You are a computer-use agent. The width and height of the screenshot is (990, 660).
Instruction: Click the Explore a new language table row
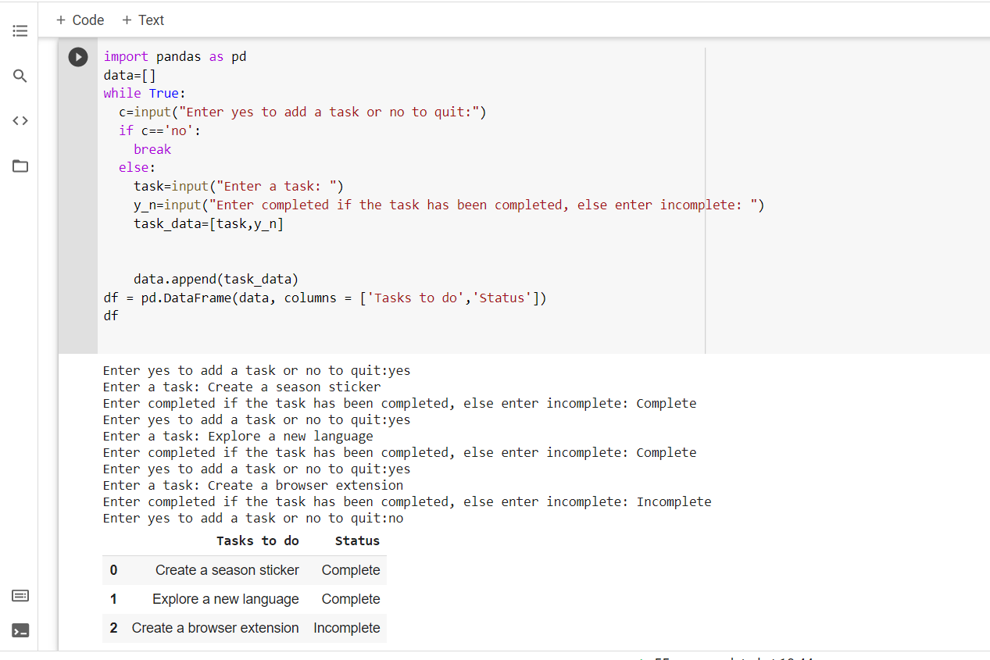225,598
